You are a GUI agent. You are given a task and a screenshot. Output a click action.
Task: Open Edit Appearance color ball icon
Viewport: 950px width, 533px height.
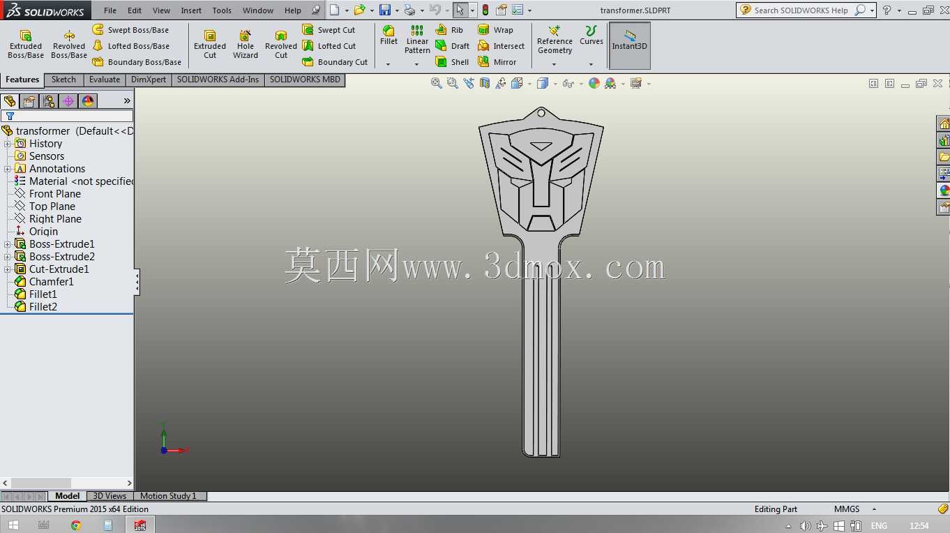[594, 83]
